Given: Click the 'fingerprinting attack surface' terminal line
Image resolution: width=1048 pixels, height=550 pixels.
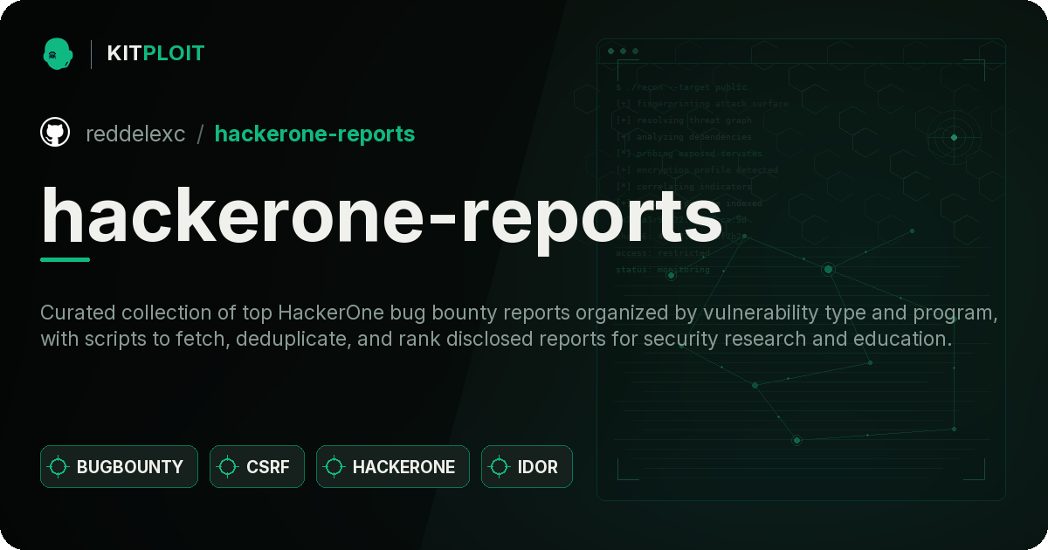Looking at the screenshot, I should (x=701, y=104).
